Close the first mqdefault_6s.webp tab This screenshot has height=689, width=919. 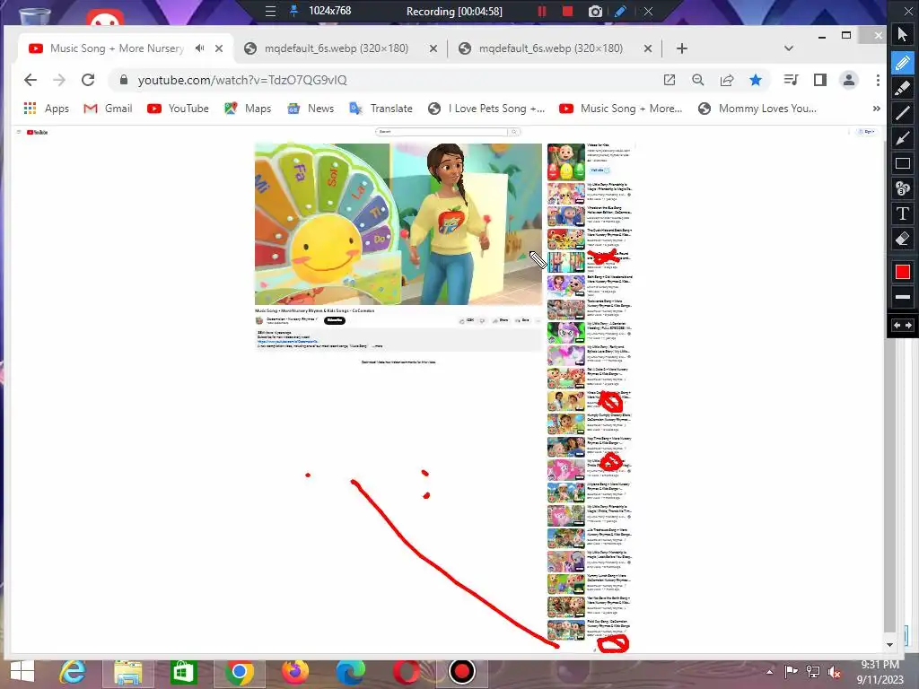click(x=433, y=48)
